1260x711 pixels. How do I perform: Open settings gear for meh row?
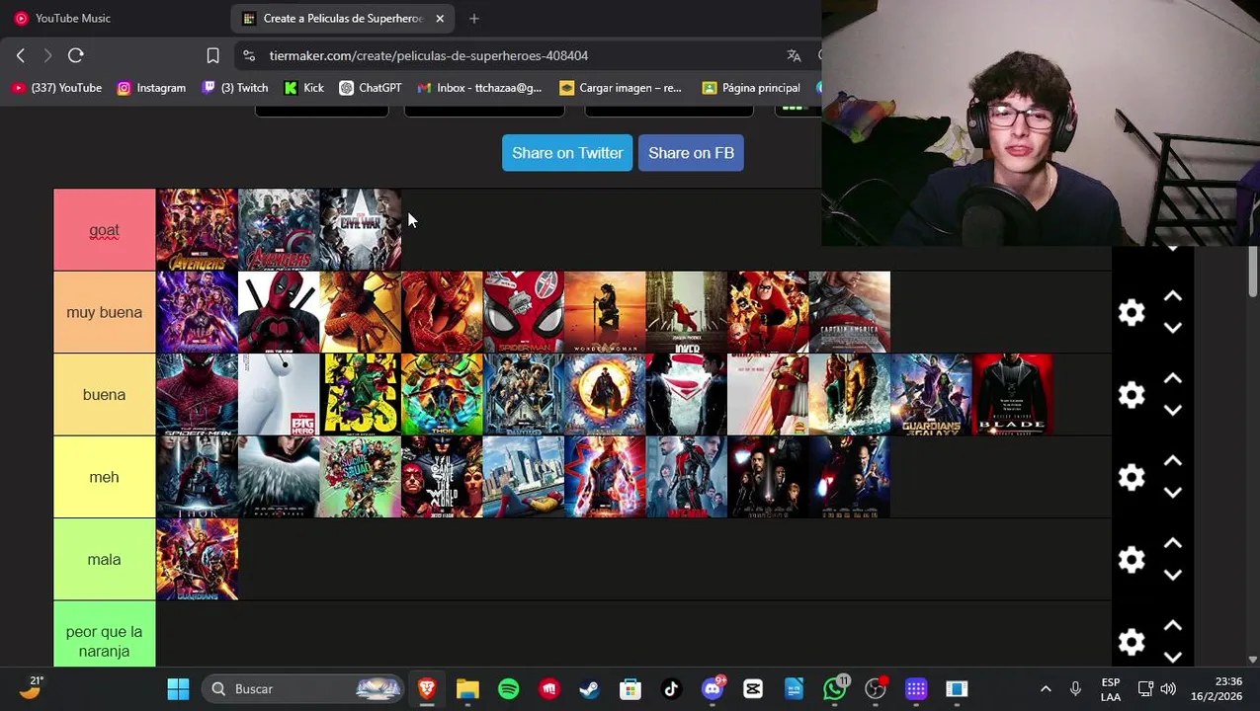1132,477
